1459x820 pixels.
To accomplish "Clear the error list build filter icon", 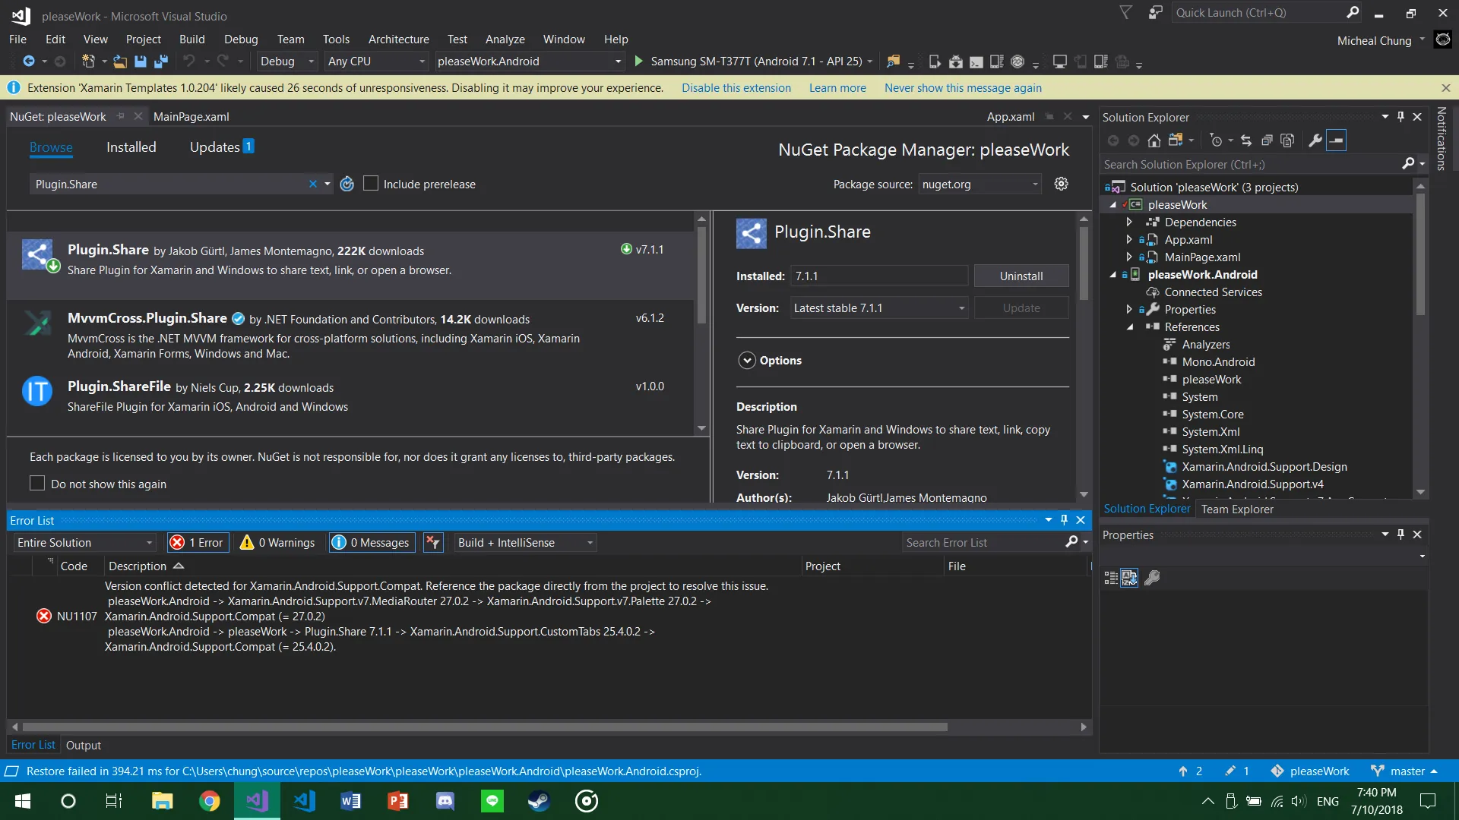I will pyautogui.click(x=433, y=542).
